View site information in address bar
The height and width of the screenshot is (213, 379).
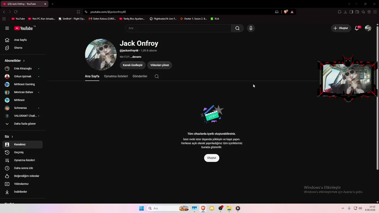click(86, 12)
